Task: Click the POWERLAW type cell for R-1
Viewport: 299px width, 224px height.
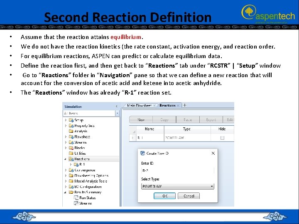Action: 187,138
